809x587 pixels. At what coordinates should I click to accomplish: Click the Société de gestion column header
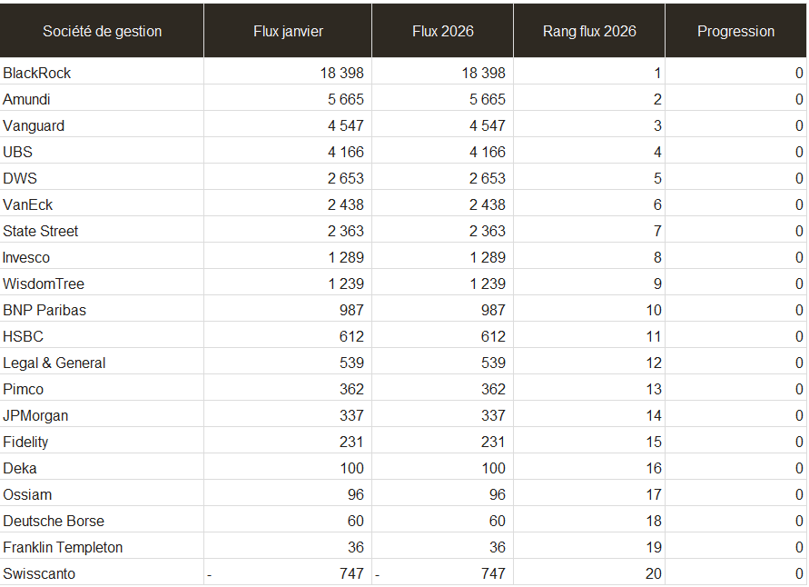(102, 31)
